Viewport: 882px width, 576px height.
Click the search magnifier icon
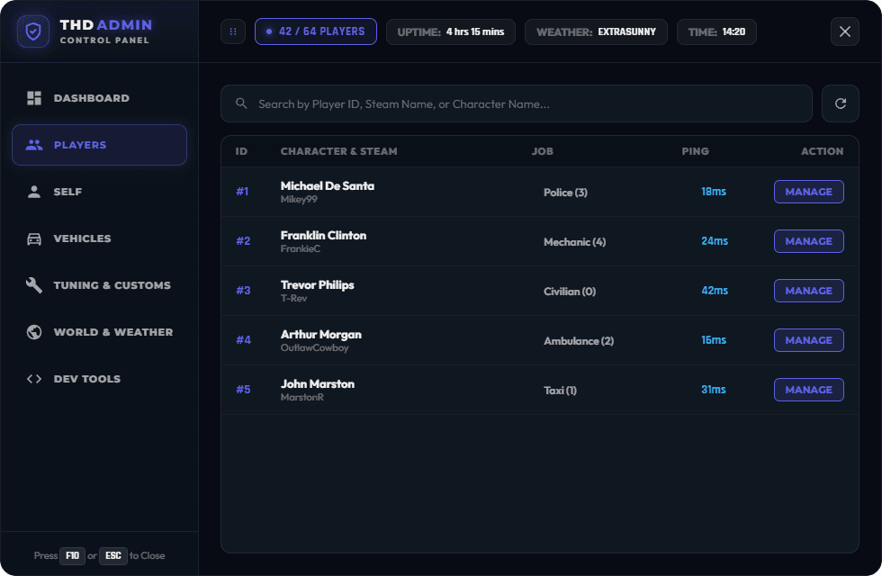[241, 103]
